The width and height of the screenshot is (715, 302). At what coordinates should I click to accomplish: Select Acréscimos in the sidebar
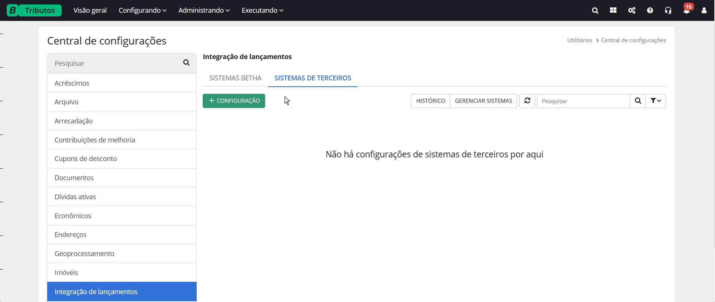pyautogui.click(x=122, y=83)
